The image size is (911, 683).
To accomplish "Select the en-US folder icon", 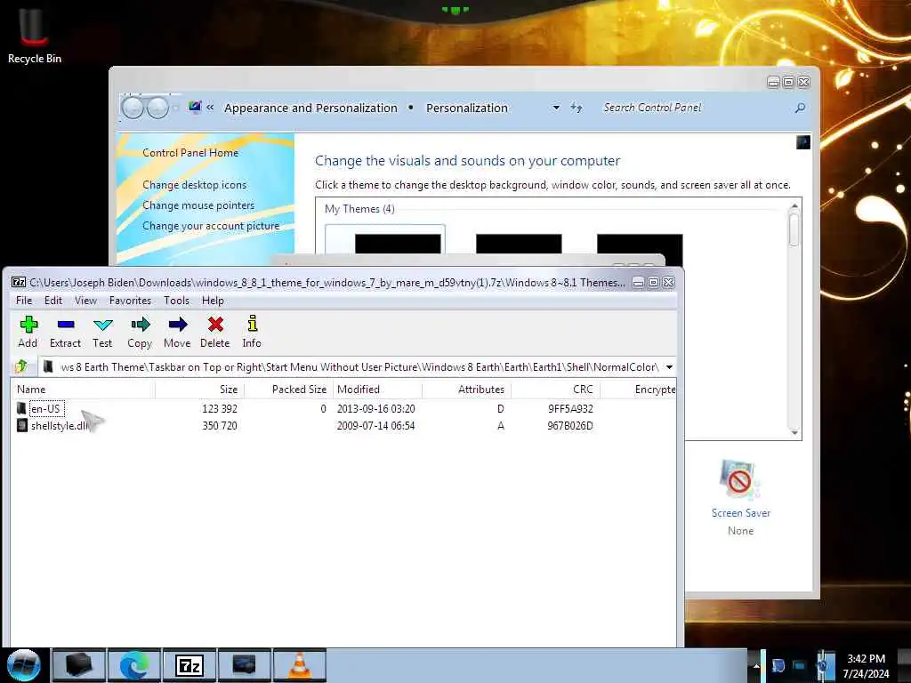I will 21,408.
